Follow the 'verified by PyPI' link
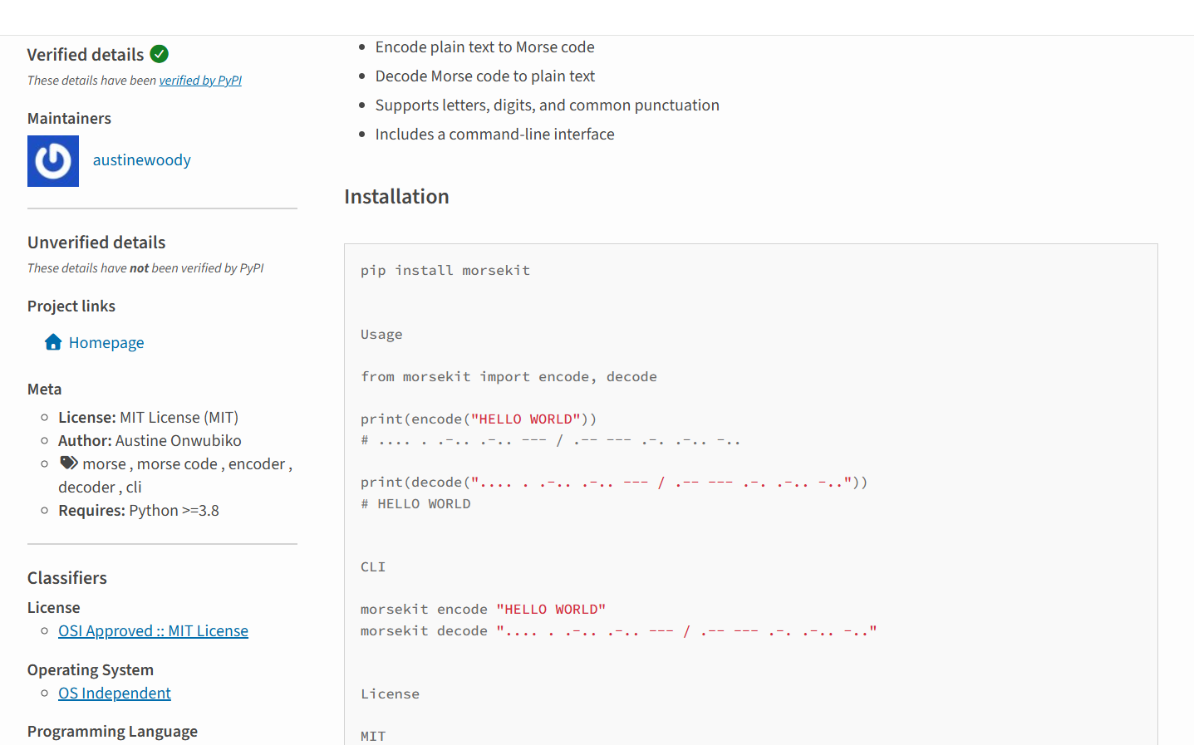The width and height of the screenshot is (1194, 745). click(x=200, y=80)
